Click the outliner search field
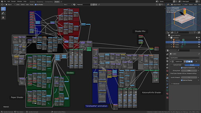The height and width of the screenshot is (113, 201). click(182, 33)
